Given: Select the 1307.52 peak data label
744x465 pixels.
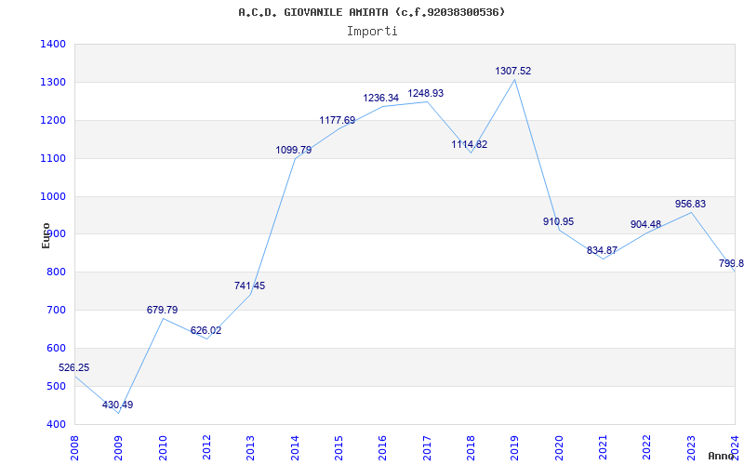Looking at the screenshot, I should (x=513, y=71).
